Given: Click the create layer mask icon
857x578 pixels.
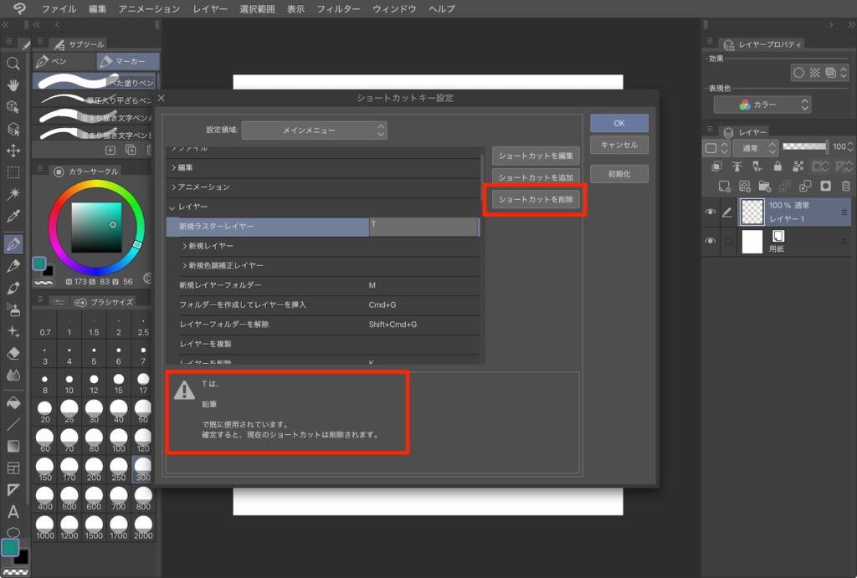Looking at the screenshot, I should [x=825, y=187].
